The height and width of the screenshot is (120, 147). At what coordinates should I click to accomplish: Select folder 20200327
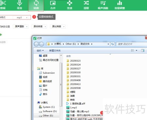coord(74,69)
